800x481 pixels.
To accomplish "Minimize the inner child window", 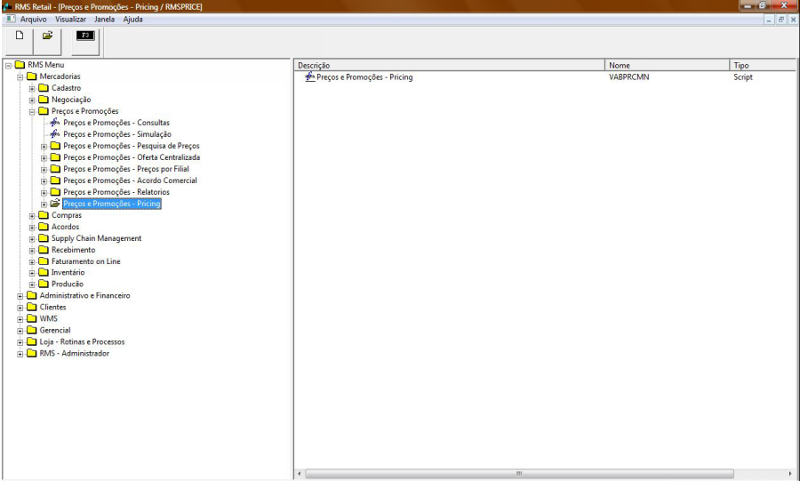I will (770, 20).
